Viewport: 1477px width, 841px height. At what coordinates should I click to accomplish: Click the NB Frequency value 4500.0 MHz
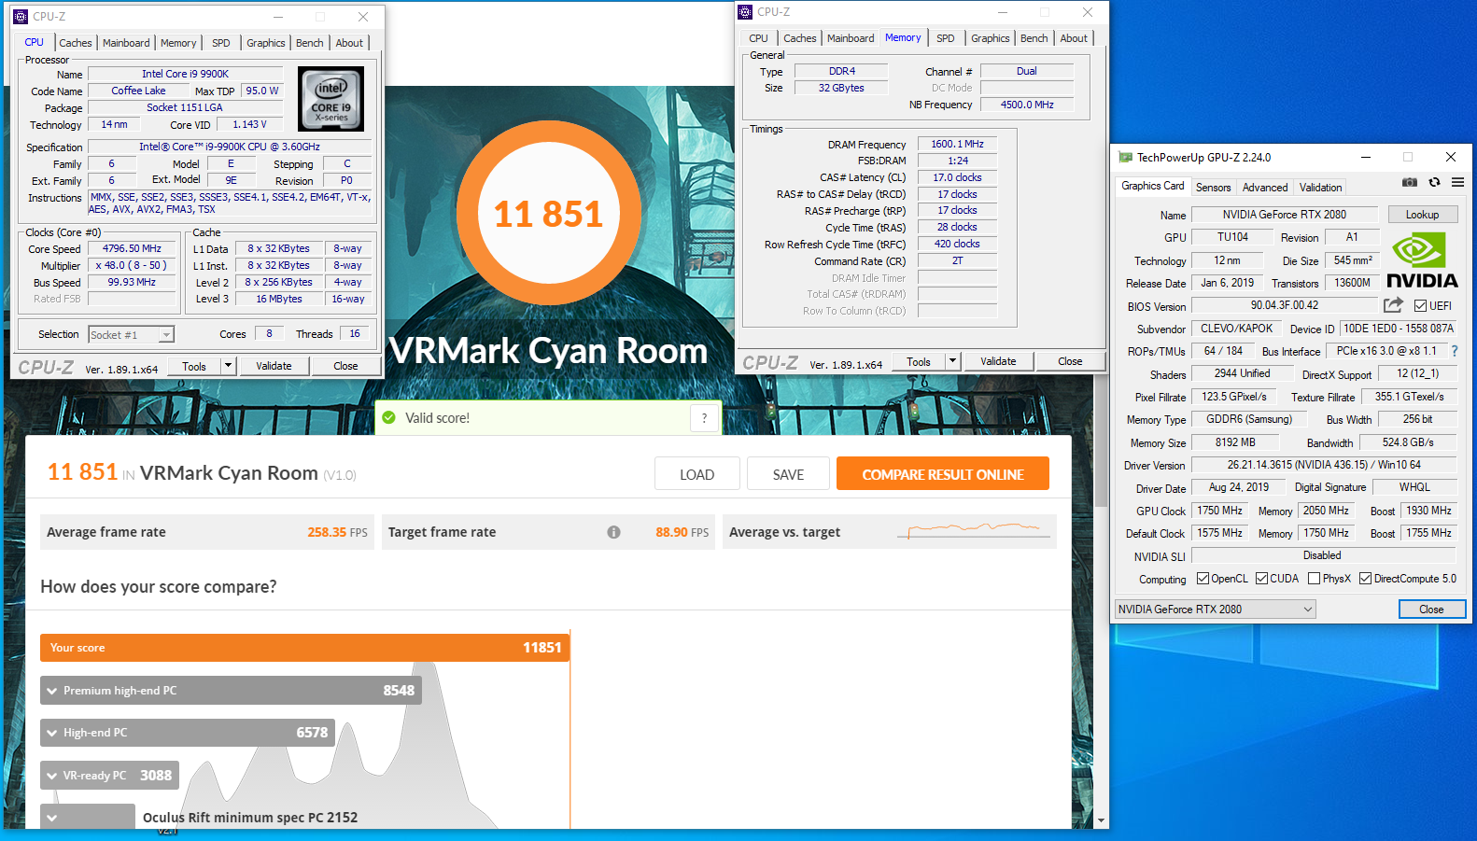pos(1027,105)
